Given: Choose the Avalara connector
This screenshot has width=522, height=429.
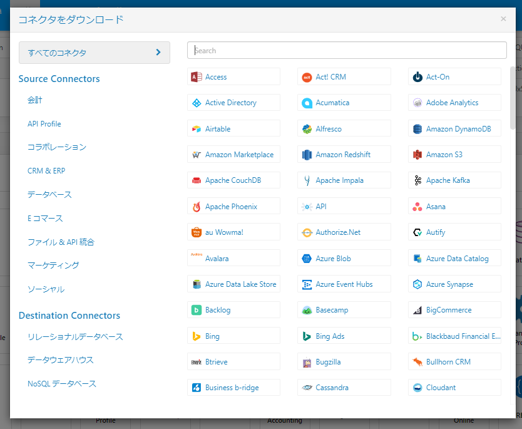Looking at the screenshot, I should pyautogui.click(x=233, y=258).
